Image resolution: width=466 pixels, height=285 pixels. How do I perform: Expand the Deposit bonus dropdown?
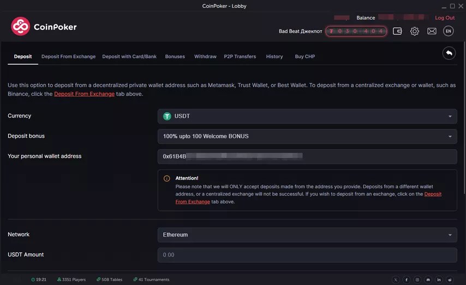[307, 137]
